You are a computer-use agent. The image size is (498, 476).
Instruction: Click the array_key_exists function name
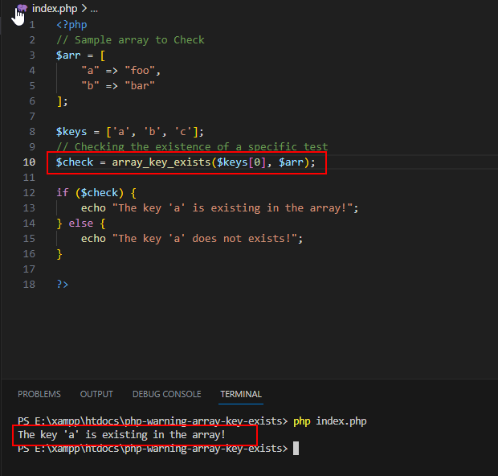161,162
